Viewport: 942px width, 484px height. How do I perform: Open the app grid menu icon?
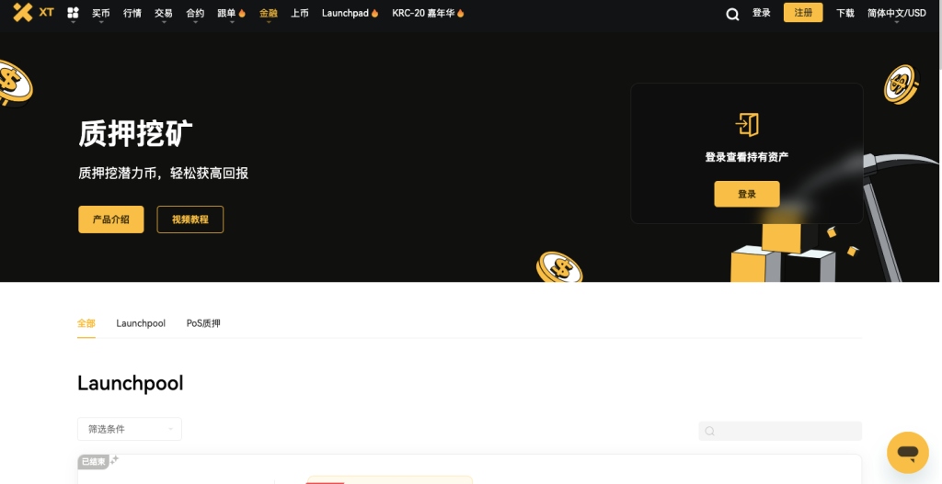pos(73,13)
